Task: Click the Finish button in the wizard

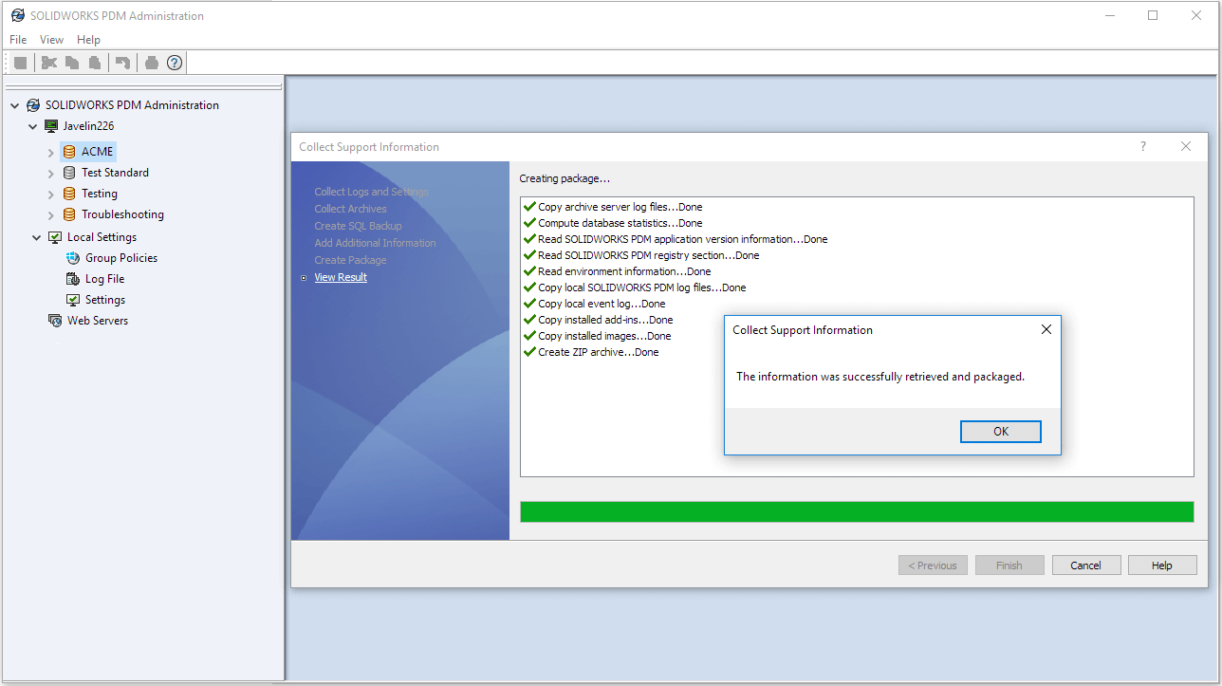Action: [x=1009, y=565]
